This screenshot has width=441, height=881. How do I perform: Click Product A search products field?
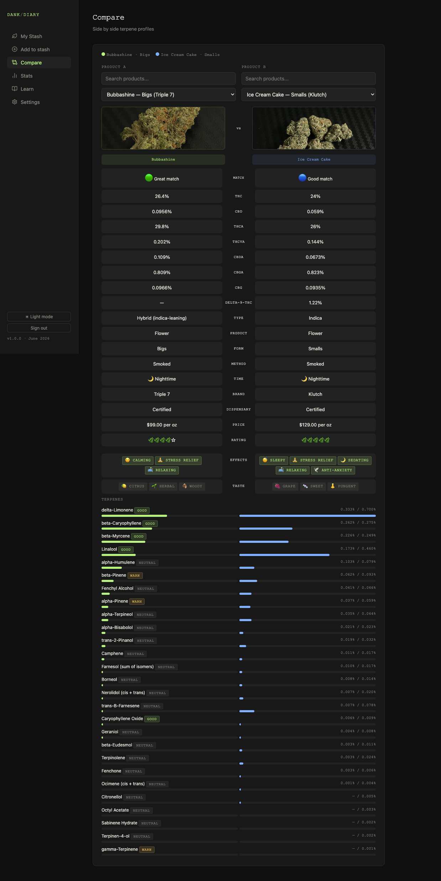tap(168, 79)
